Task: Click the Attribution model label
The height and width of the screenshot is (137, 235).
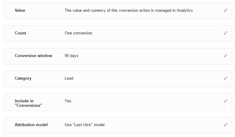Action: [31, 125]
